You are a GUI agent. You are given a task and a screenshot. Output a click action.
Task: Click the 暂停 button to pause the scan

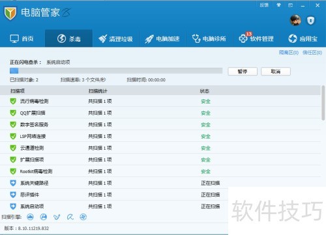(x=243, y=72)
